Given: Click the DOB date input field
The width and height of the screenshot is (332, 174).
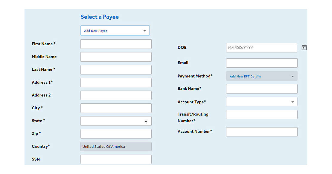Looking at the screenshot, I should 261,48.
